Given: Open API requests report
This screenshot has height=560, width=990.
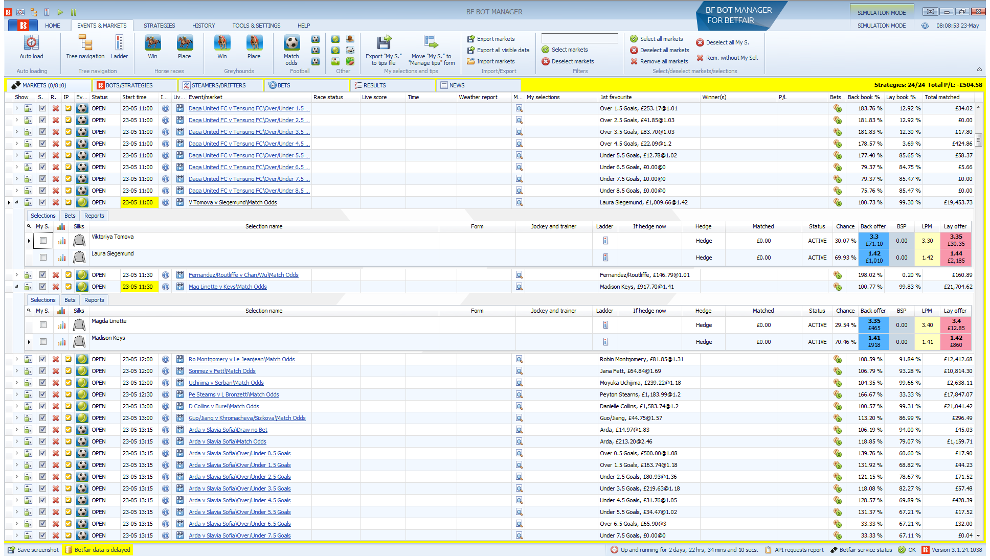Looking at the screenshot, I should pos(794,550).
